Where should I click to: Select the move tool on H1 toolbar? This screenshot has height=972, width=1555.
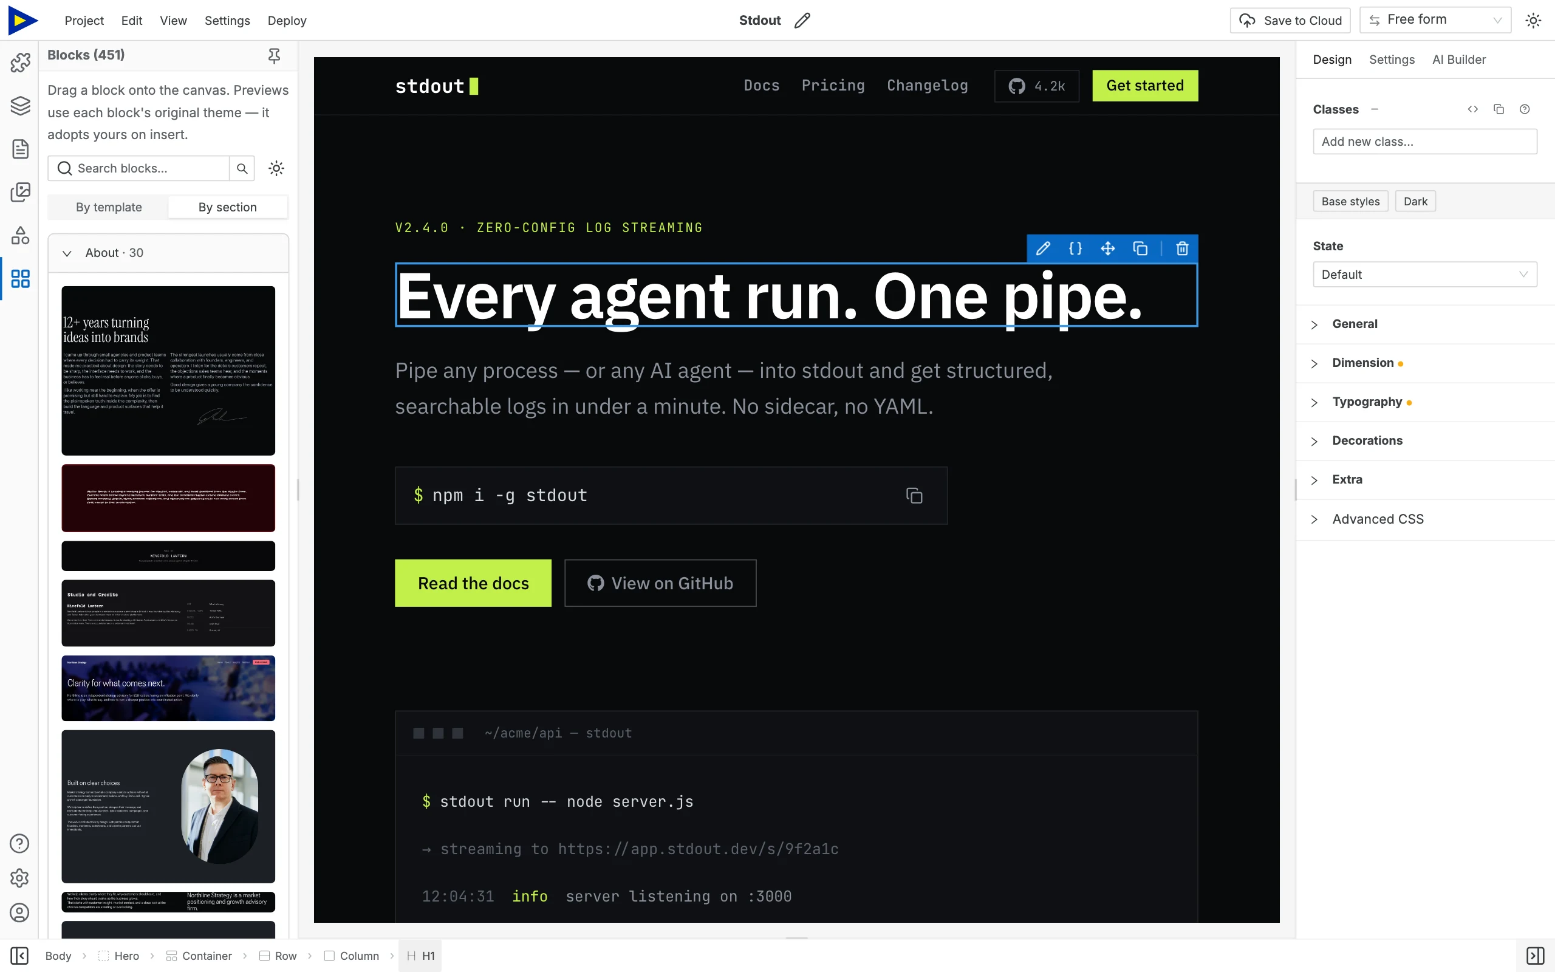pyautogui.click(x=1108, y=248)
